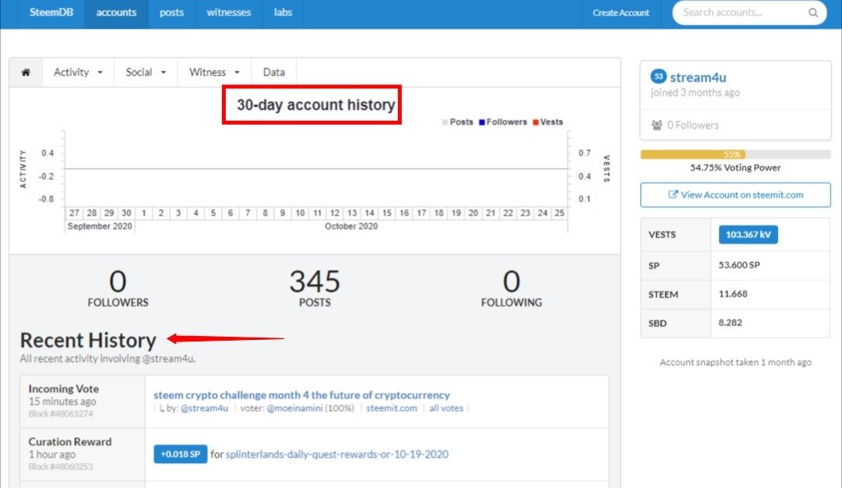The height and width of the screenshot is (488, 842).
Task: Toggle the Followers legend swatch
Action: (481, 122)
